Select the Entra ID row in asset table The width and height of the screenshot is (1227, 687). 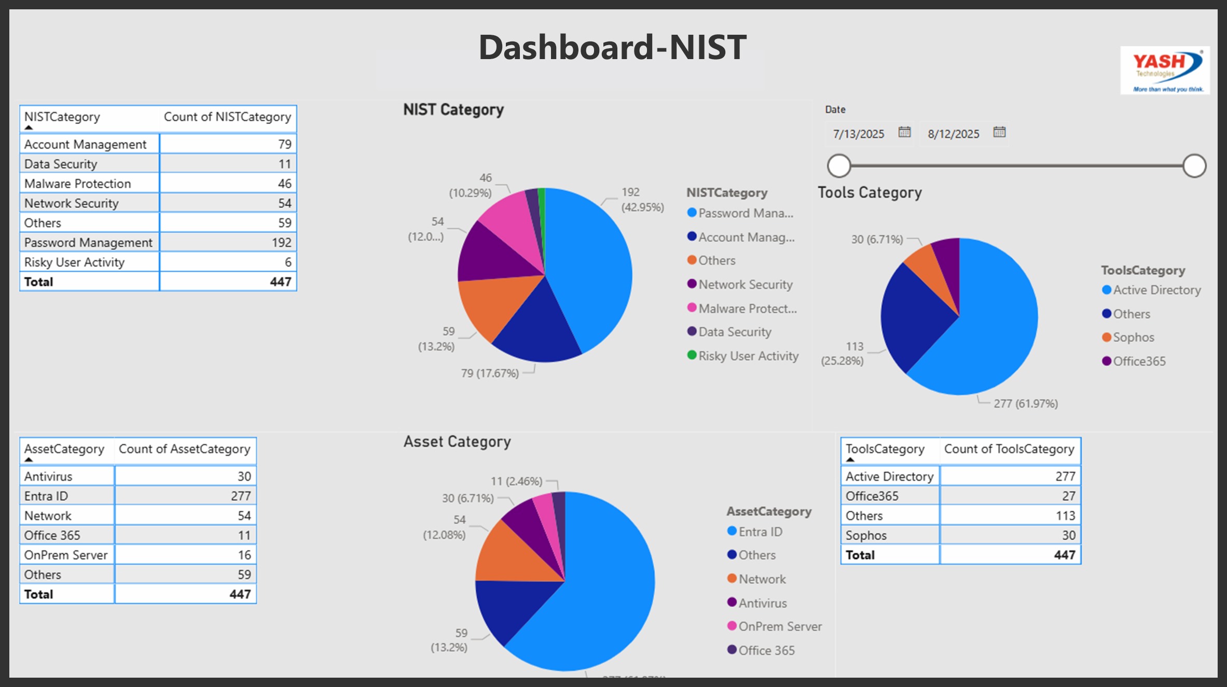(46, 496)
